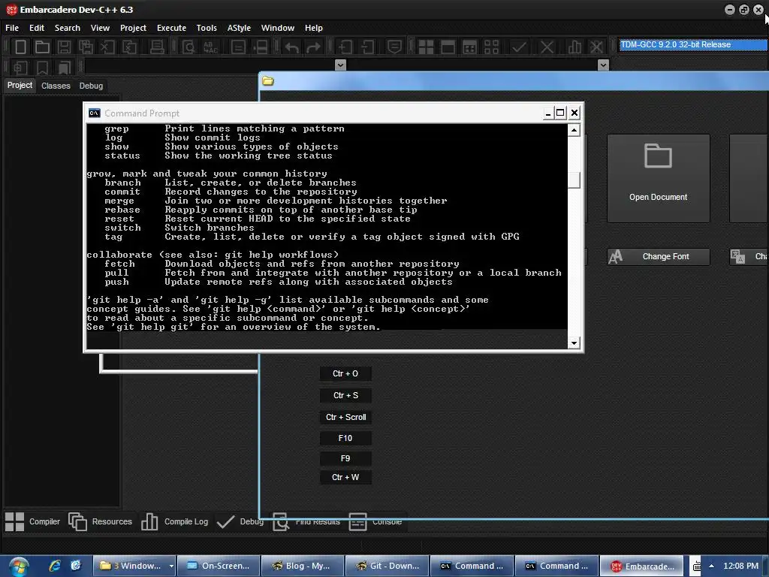Click the Rebuild All toolbar icon
769x577 pixels.
tap(491, 47)
